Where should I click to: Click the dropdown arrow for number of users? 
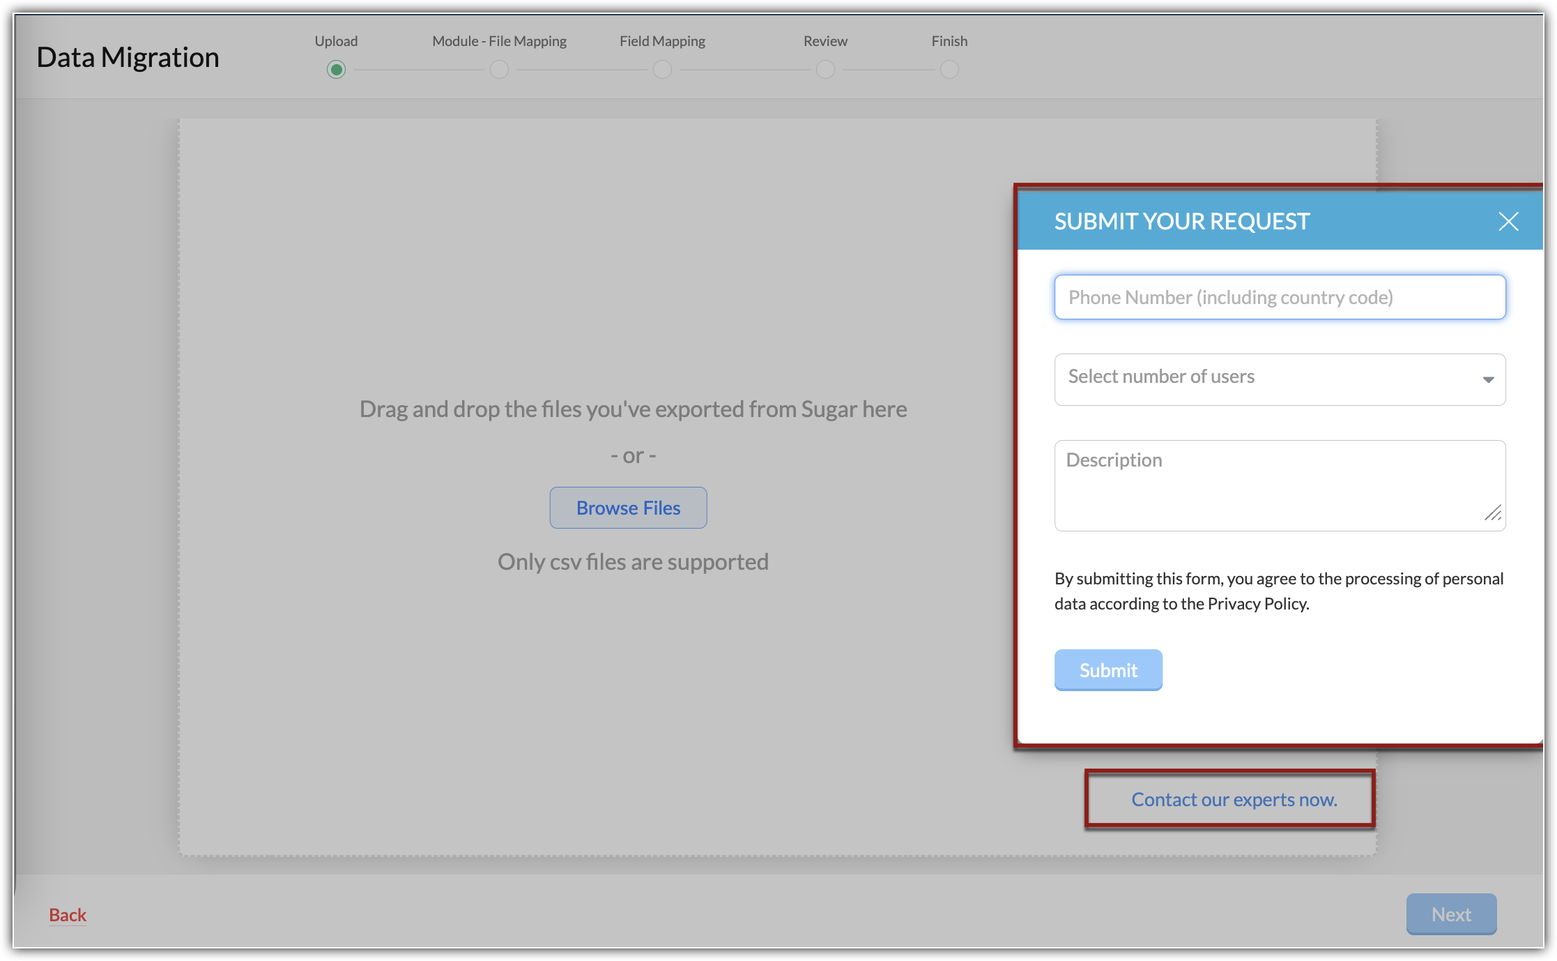tap(1488, 380)
